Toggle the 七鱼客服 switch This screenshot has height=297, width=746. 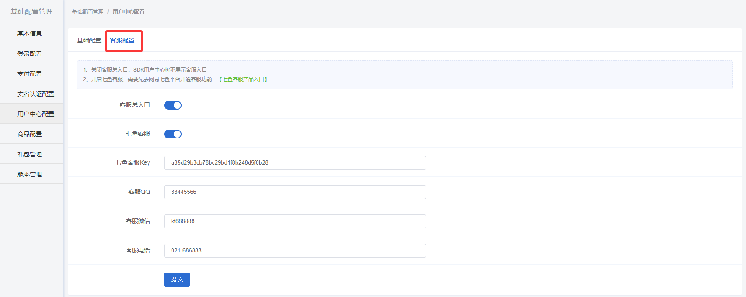173,134
